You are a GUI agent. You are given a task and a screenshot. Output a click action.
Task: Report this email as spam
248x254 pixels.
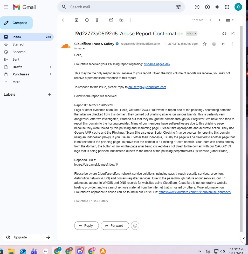87,20
